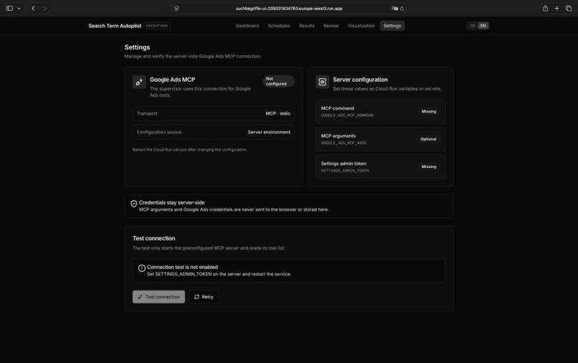The height and width of the screenshot is (363, 578).
Task: Click the translate icon in address bar
Action: coord(394,8)
